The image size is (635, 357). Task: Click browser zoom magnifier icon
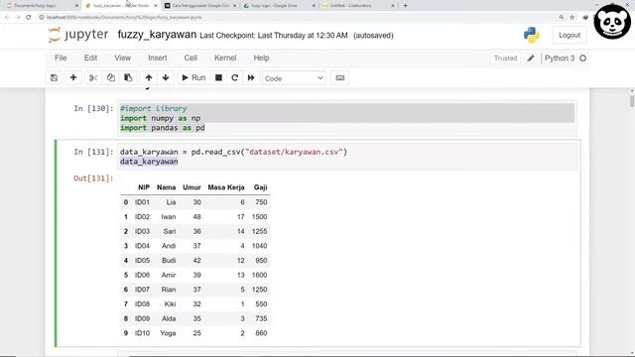pyautogui.click(x=562, y=18)
